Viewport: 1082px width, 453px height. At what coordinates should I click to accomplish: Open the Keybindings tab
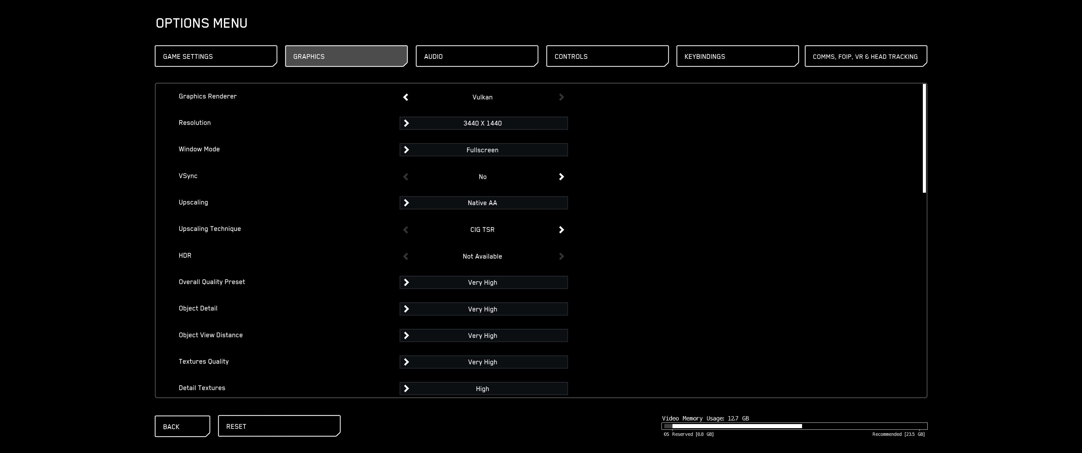click(x=737, y=56)
